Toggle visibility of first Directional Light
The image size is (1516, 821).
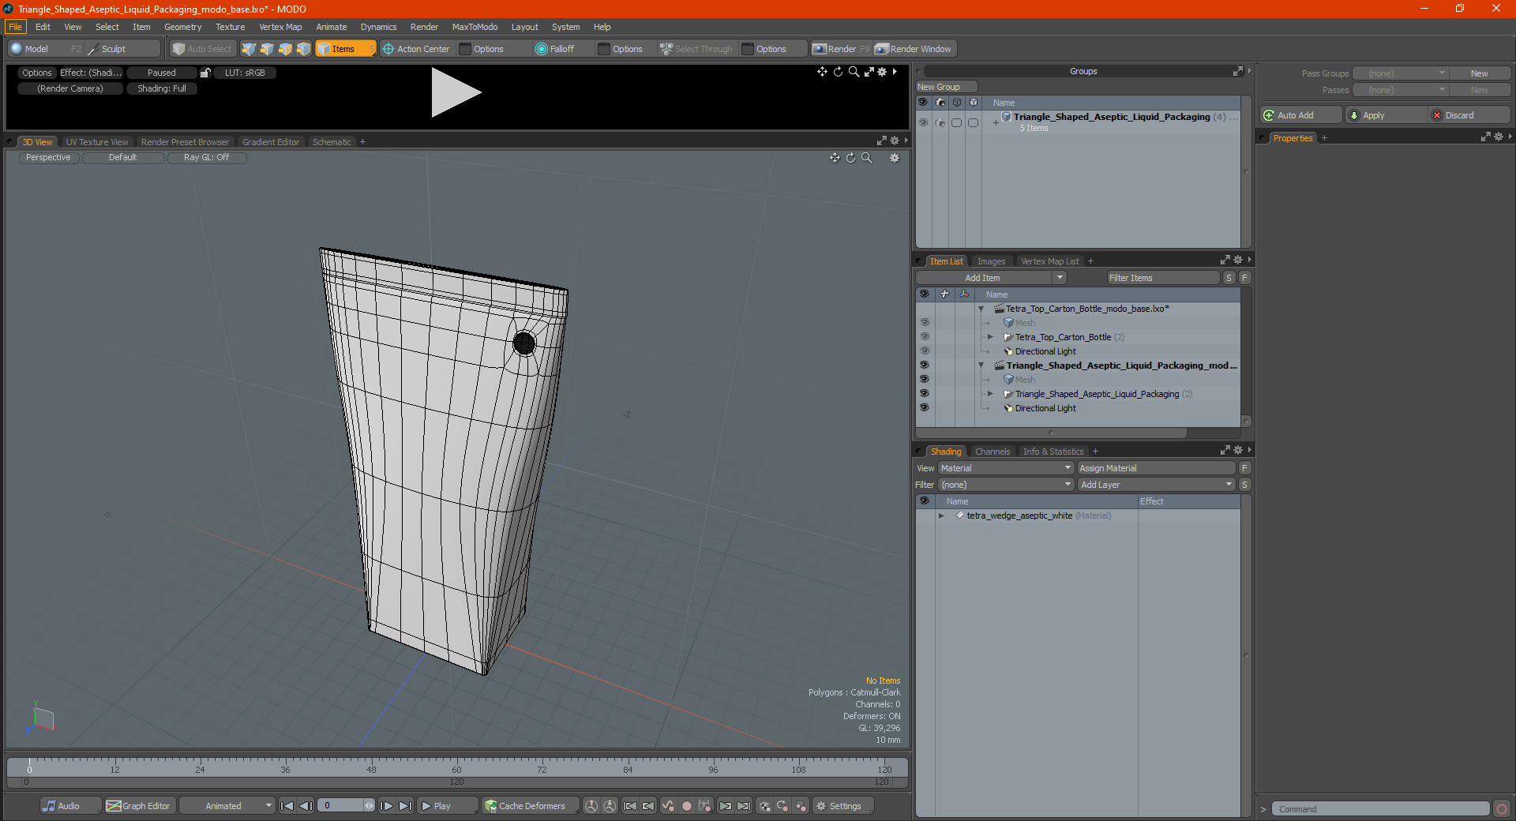tap(924, 351)
